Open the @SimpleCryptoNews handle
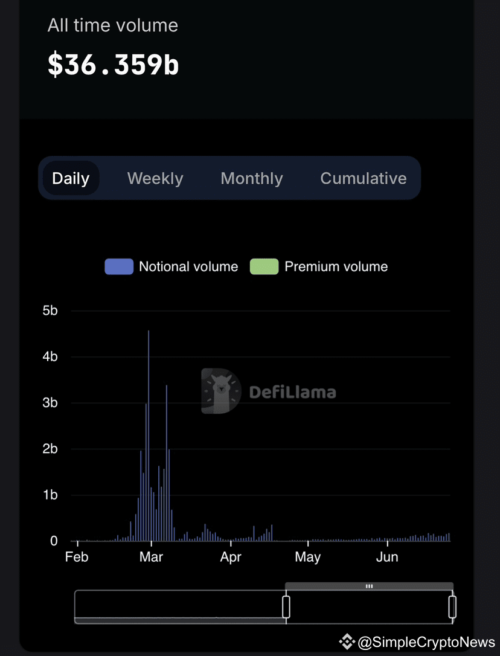 [x=426, y=642]
